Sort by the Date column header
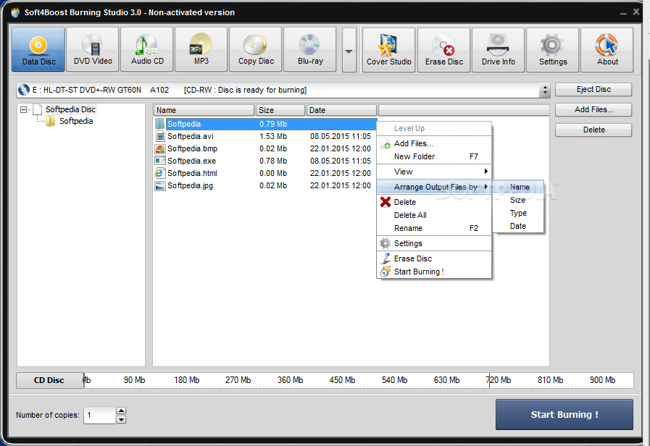This screenshot has width=650, height=446. (x=341, y=110)
